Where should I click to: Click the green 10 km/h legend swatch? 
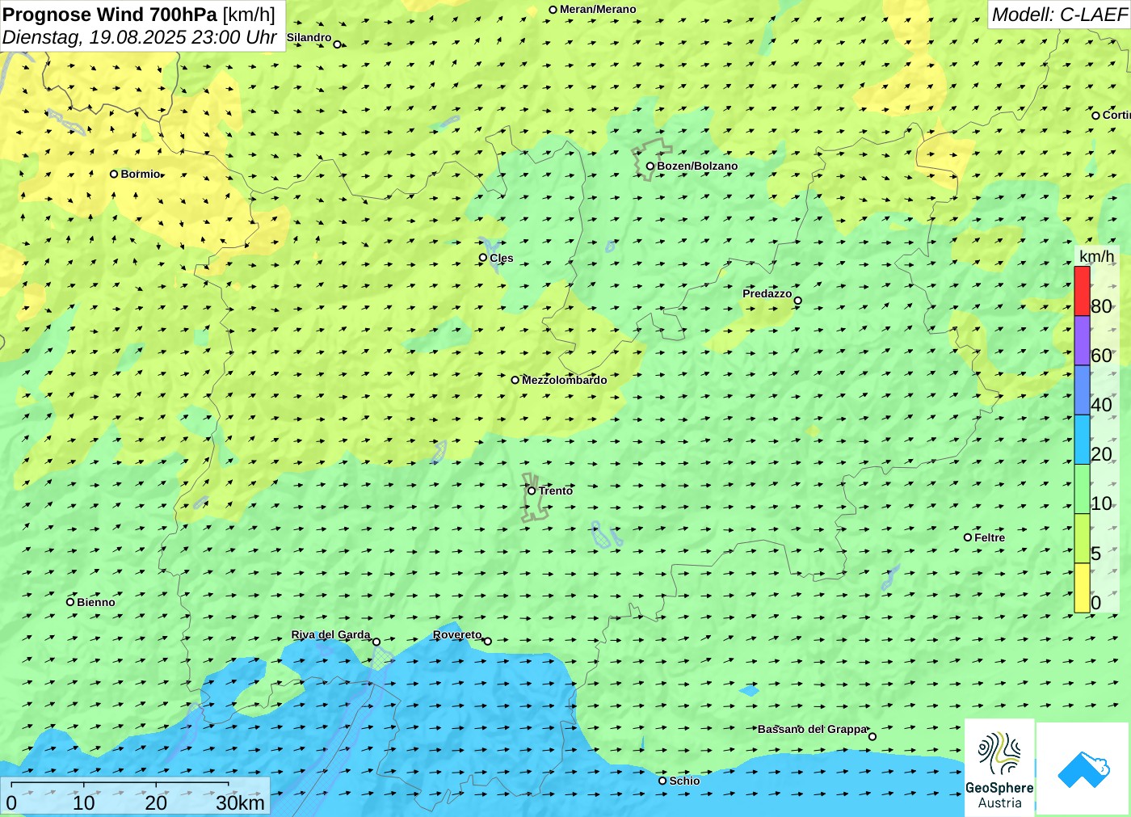[1082, 489]
